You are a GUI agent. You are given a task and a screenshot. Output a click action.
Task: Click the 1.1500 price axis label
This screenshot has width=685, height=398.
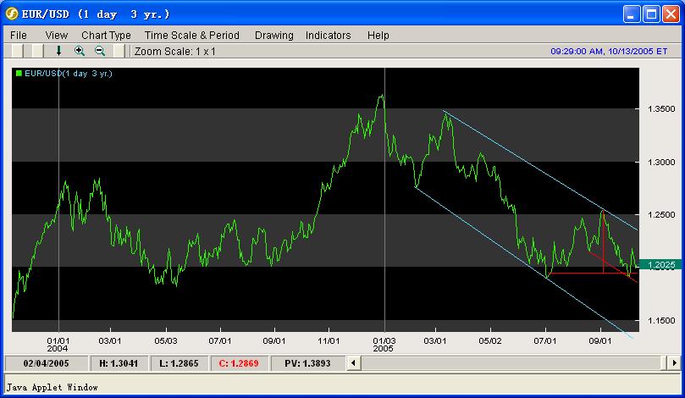point(661,321)
